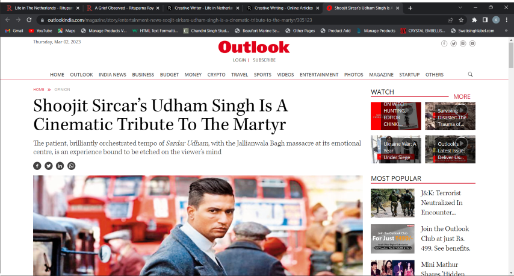Open the site search magnifier icon
This screenshot has width=514, height=276.
click(470, 75)
